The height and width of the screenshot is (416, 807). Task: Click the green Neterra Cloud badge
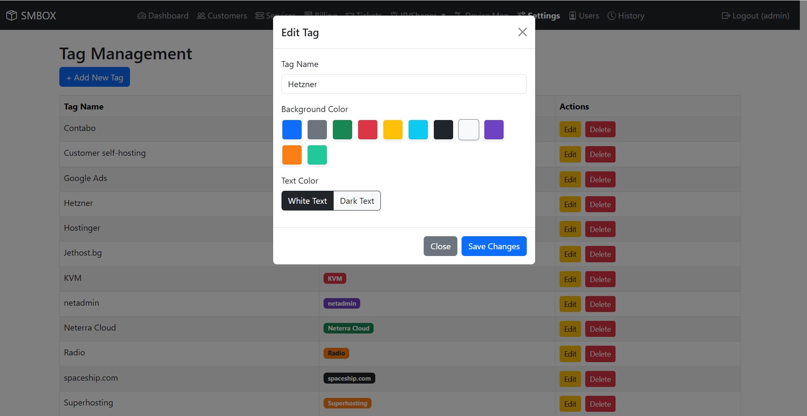[x=348, y=328]
